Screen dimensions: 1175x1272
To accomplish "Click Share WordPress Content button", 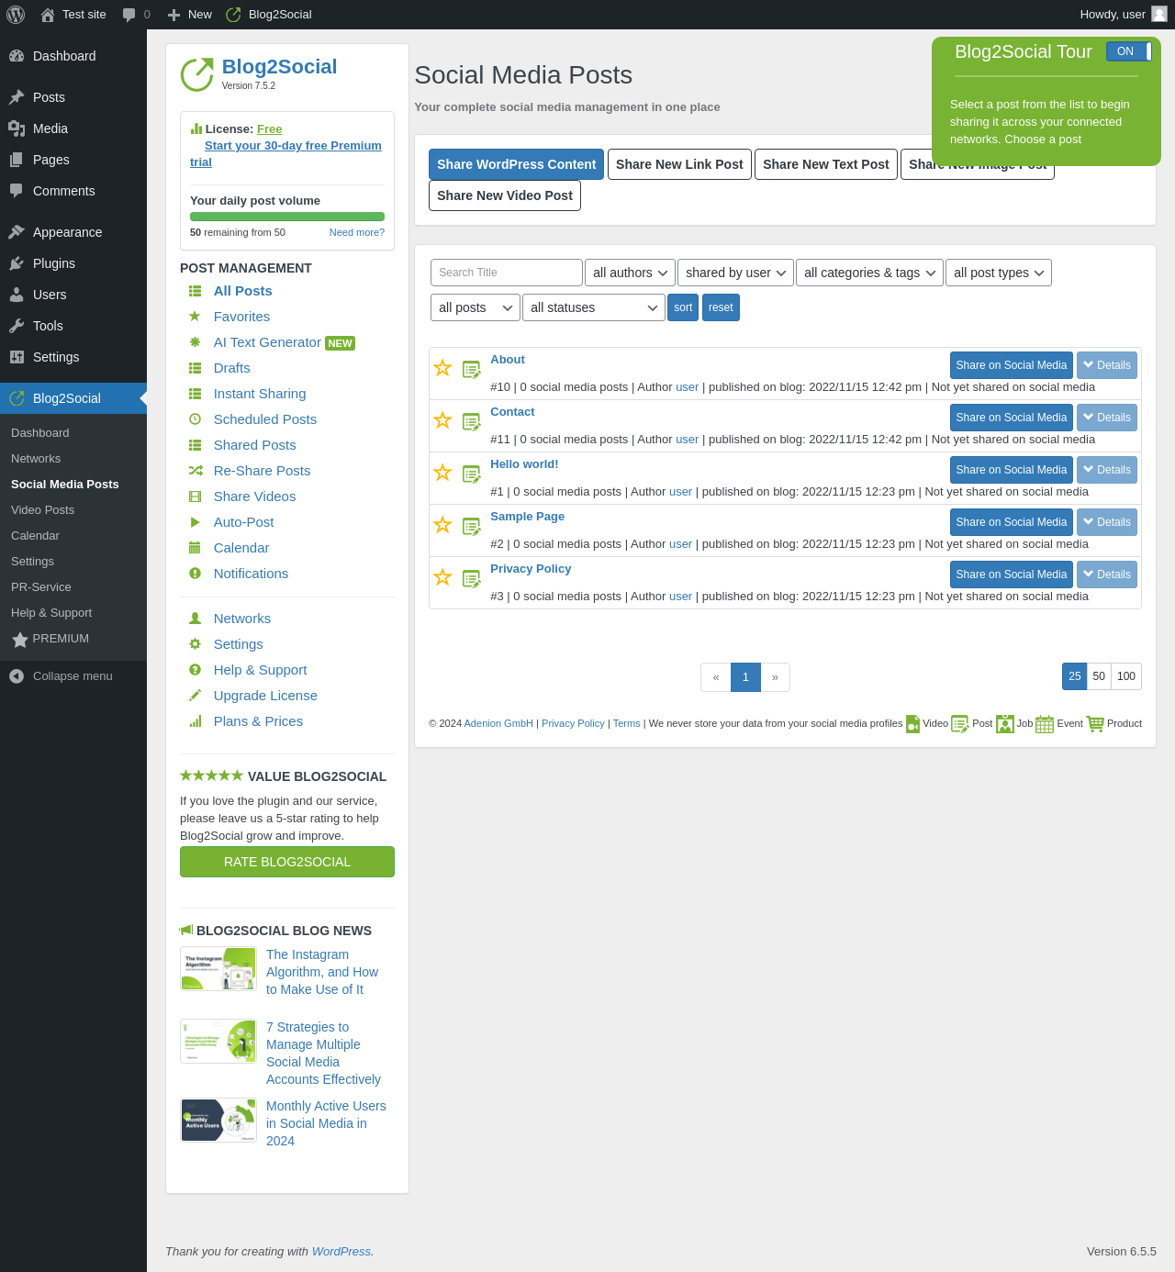I will (x=516, y=164).
